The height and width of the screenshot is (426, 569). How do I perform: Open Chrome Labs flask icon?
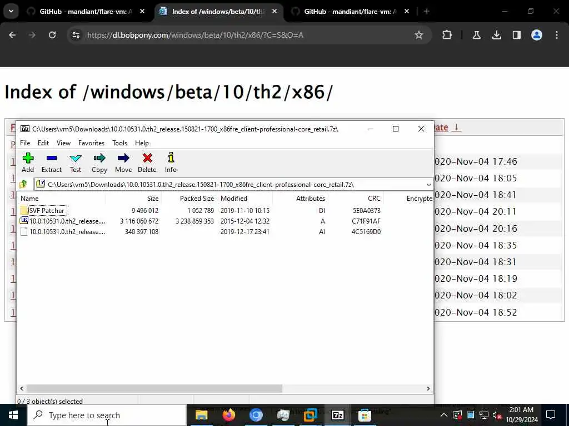pyautogui.click(x=476, y=35)
